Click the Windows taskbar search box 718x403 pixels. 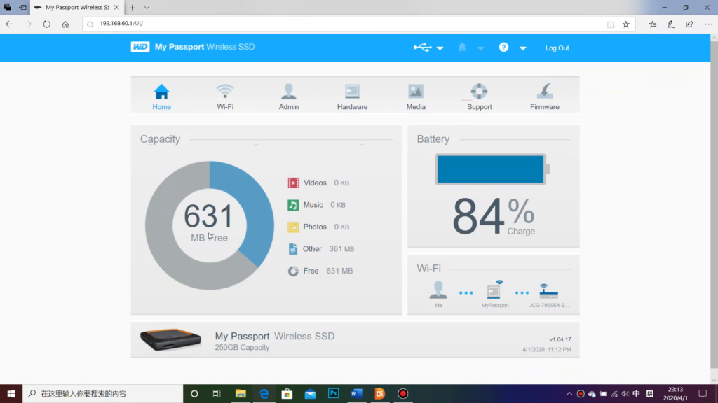pyautogui.click(x=102, y=393)
